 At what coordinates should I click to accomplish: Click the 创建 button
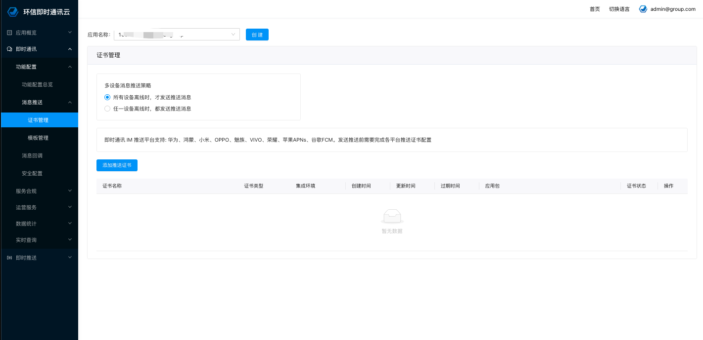257,35
